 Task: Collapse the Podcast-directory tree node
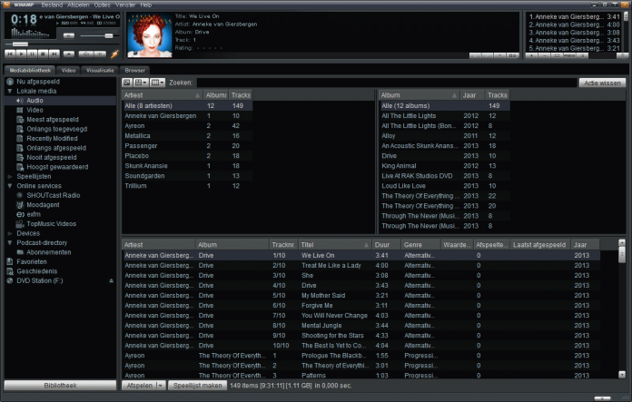coord(10,243)
